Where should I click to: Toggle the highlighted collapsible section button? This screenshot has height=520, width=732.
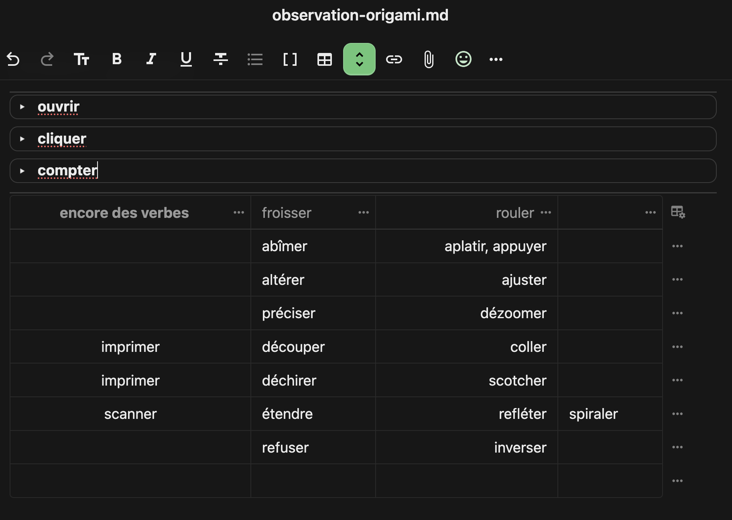point(359,59)
